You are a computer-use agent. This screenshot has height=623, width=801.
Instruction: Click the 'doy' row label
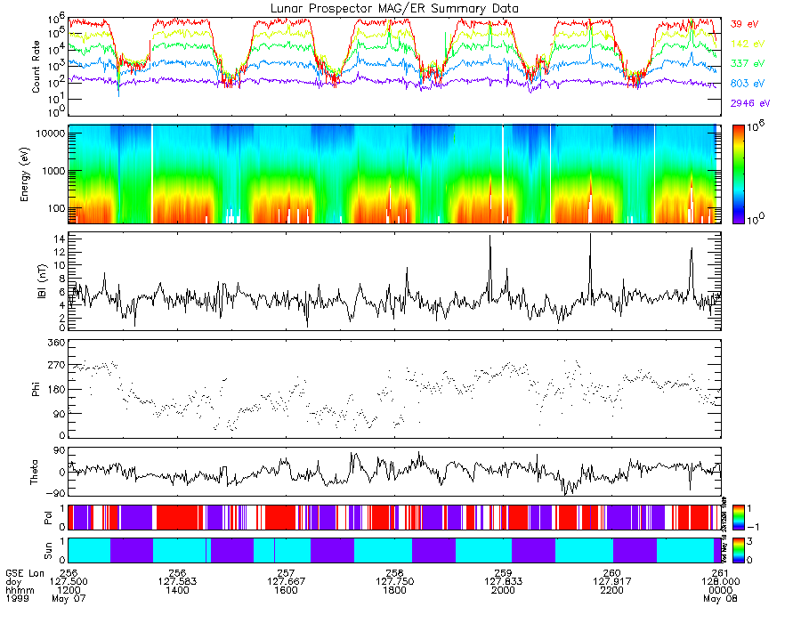pos(13,582)
